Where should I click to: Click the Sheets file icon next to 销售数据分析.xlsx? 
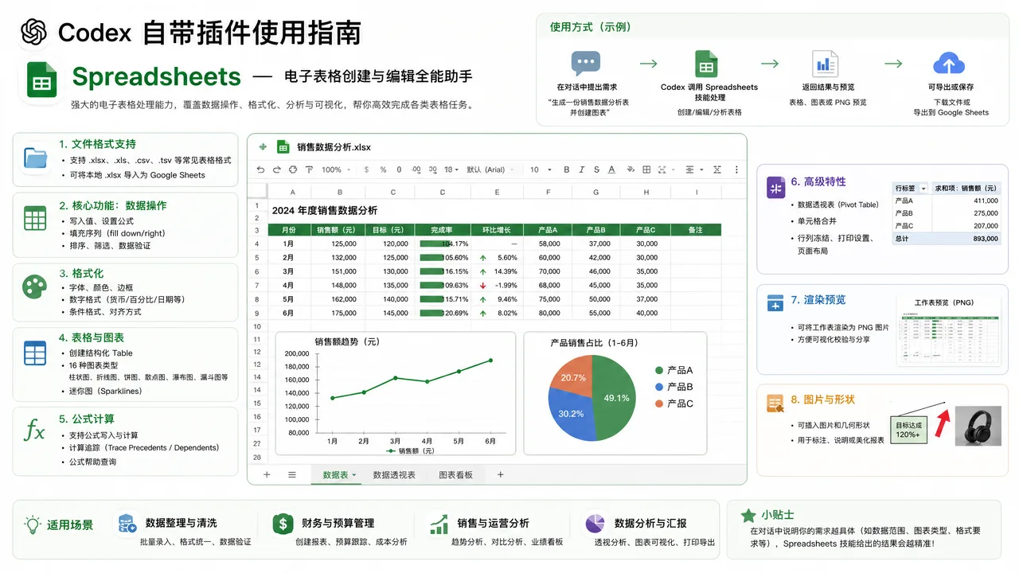pyautogui.click(x=282, y=146)
